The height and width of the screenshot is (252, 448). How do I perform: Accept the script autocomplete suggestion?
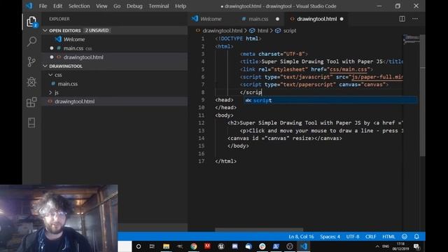pyautogui.click(x=330, y=100)
